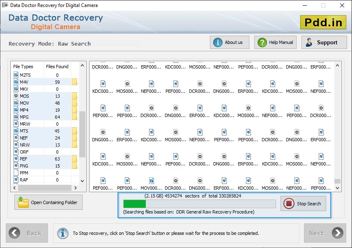The image size is (352, 248).
Task: Click files found count '24'
Action: pos(58,138)
